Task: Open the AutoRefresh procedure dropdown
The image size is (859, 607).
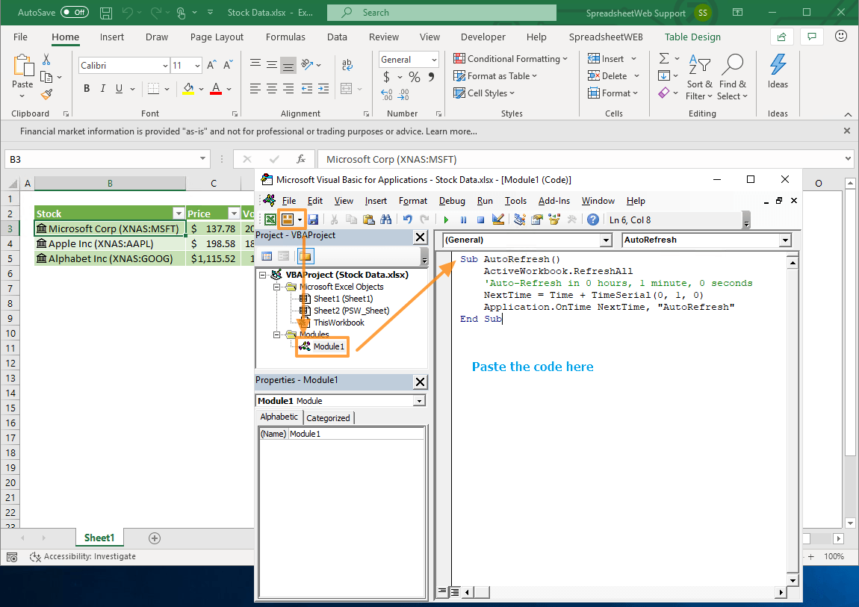Action: [785, 240]
